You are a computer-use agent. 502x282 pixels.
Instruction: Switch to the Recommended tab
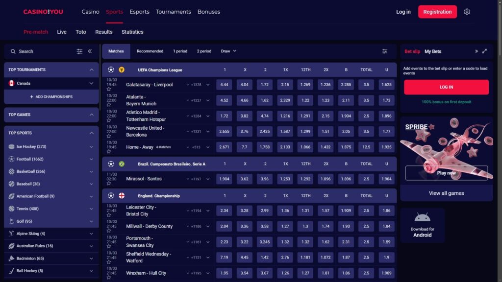[150, 51]
